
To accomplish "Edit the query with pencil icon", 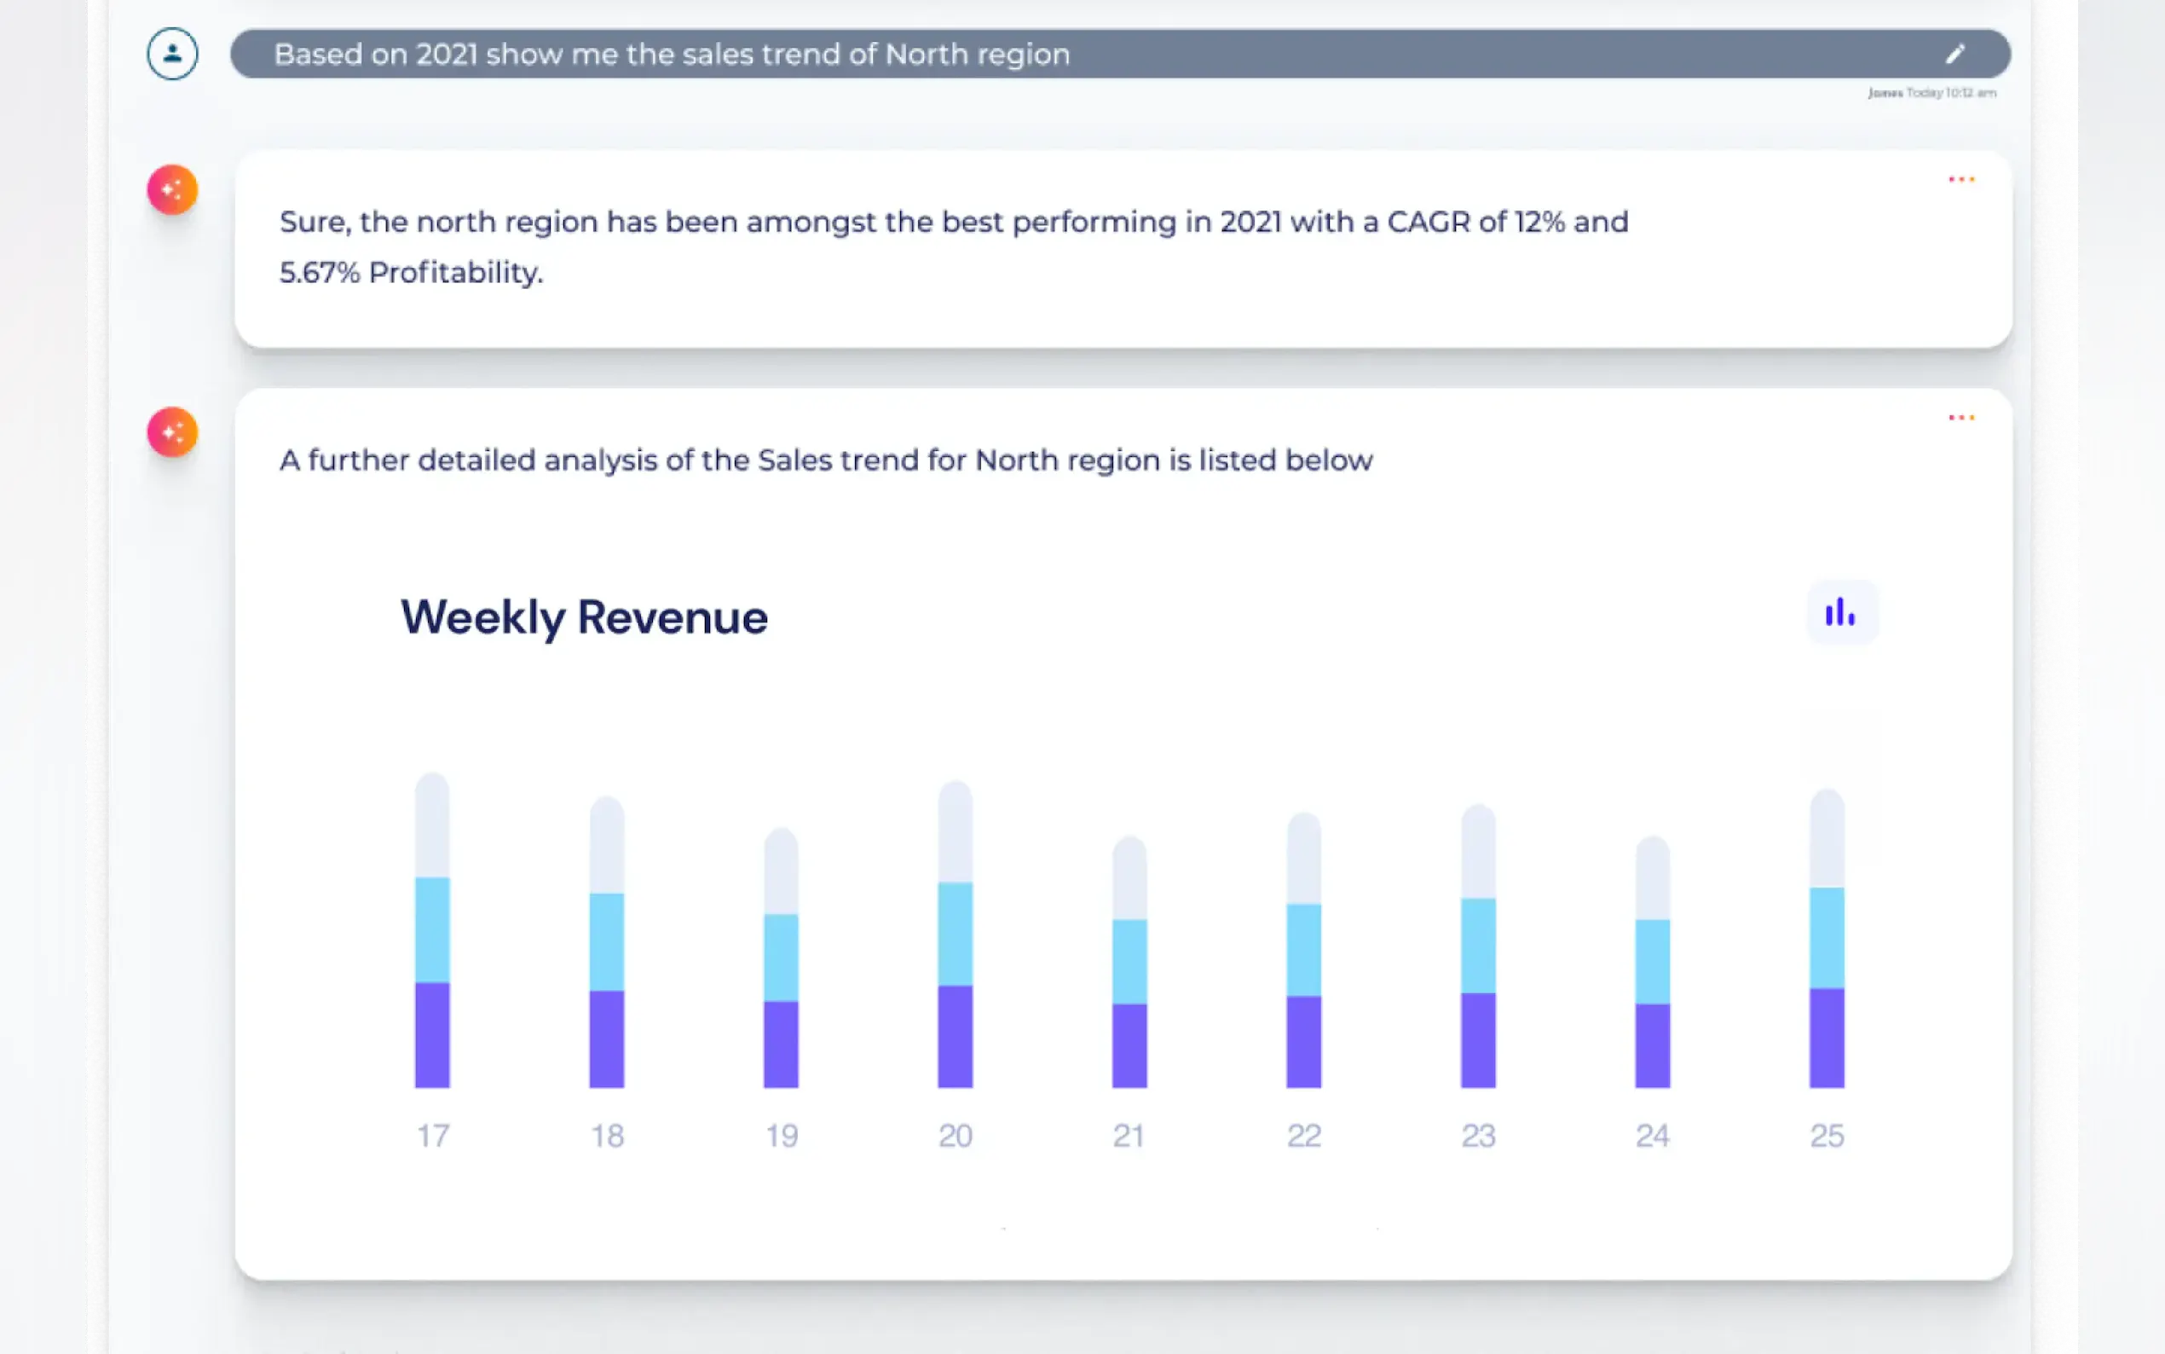I will pyautogui.click(x=1954, y=55).
